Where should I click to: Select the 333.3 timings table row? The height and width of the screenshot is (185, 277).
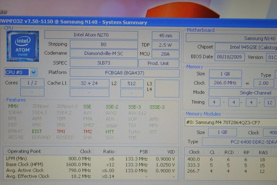(231, 165)
